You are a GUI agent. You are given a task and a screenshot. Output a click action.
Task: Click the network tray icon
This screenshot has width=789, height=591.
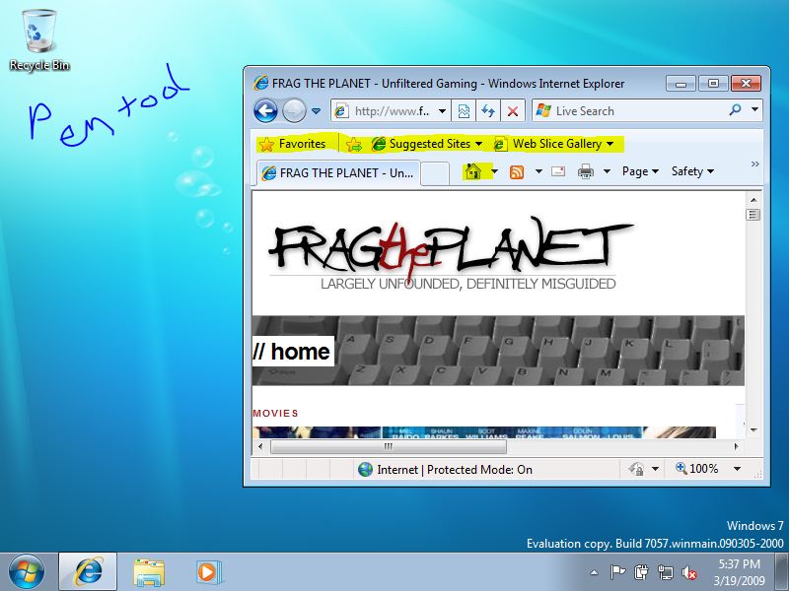pos(665,572)
